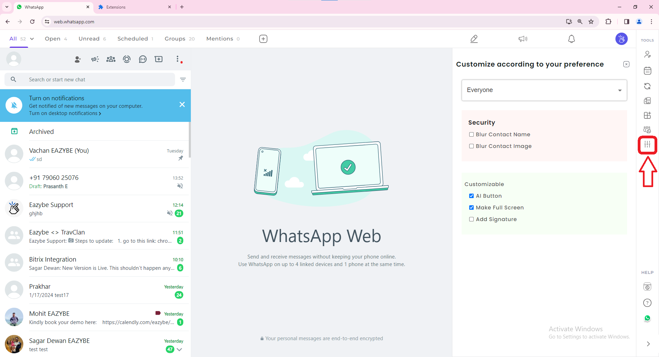Open the Mohit EAZYBE chat
659x357 pixels.
coord(94,318)
